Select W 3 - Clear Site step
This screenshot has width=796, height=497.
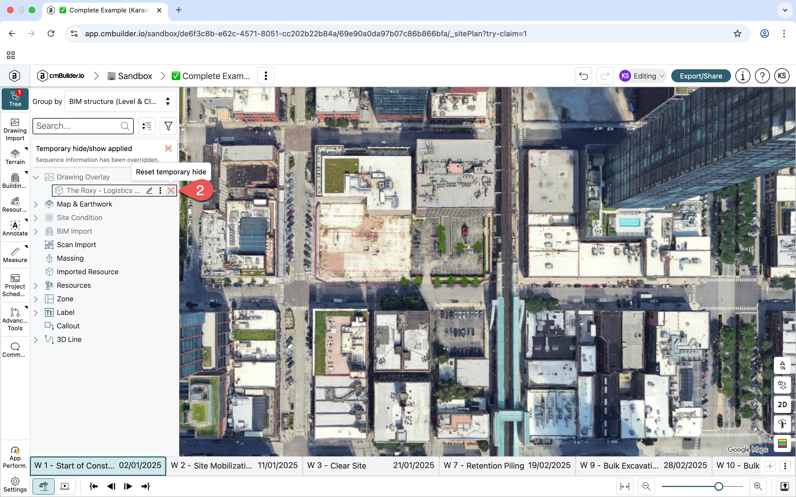coord(371,465)
